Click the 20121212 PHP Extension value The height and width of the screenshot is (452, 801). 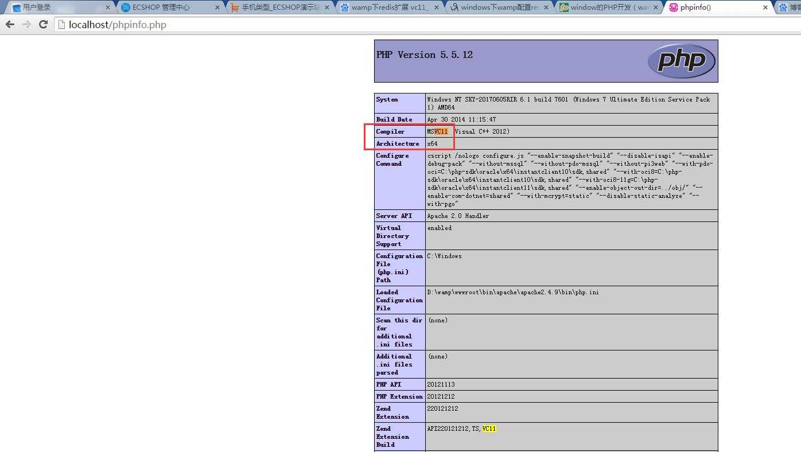441,397
